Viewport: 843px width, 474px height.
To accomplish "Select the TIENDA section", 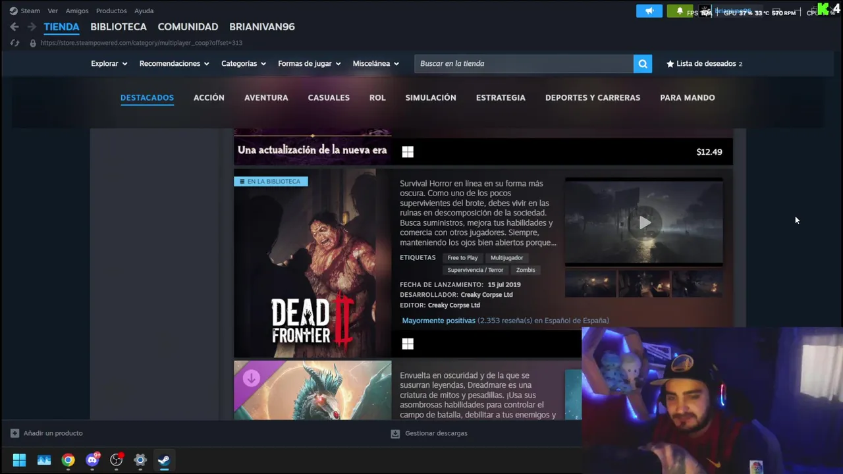I will (x=61, y=27).
